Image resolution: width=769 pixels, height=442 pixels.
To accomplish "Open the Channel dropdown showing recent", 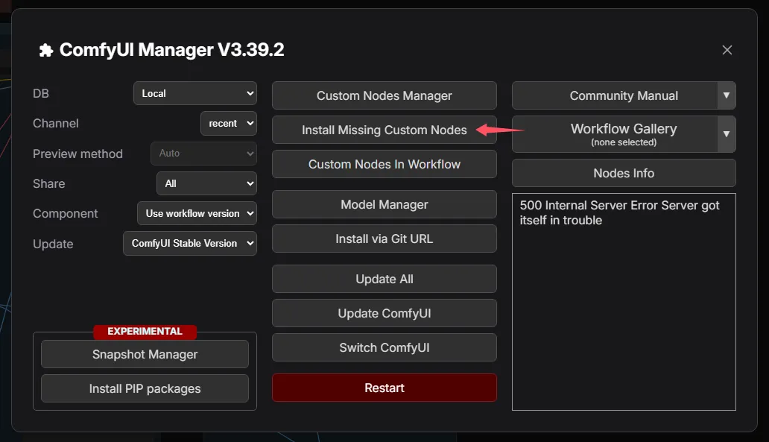I will [x=229, y=123].
